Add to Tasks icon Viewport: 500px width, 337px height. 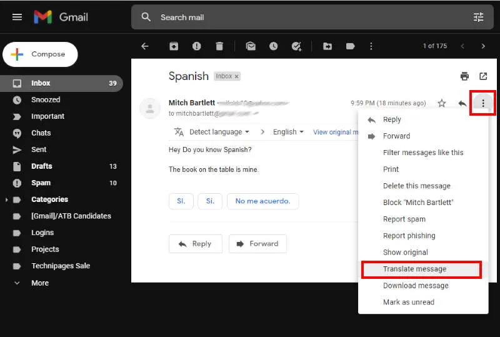click(296, 47)
